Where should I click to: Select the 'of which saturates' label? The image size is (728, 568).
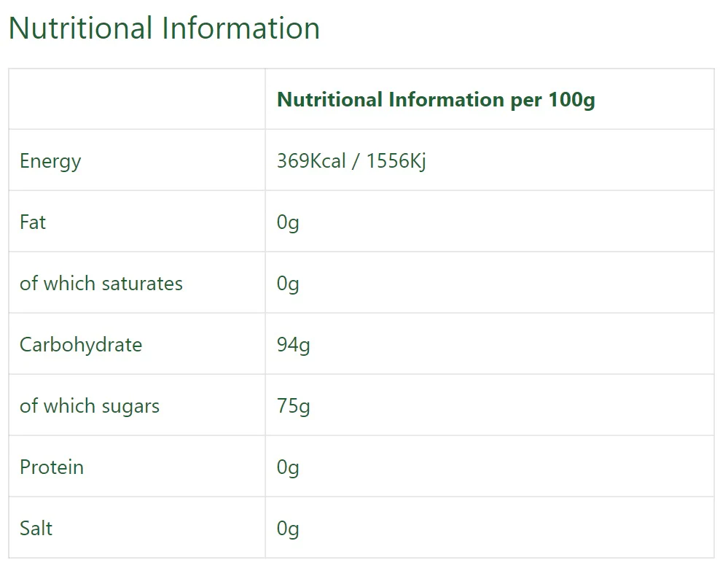coord(101,283)
